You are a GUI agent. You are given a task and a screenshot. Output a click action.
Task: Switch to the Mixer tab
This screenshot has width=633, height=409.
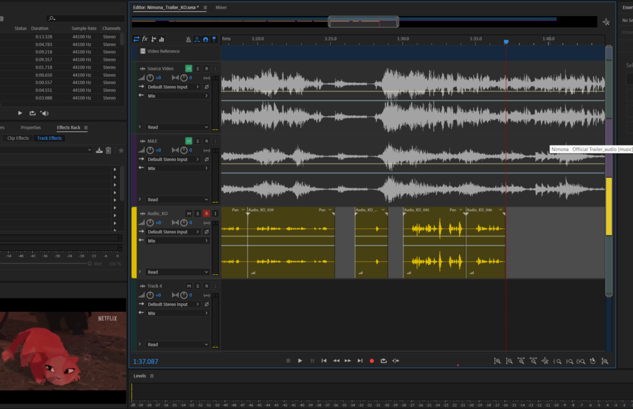pos(221,7)
